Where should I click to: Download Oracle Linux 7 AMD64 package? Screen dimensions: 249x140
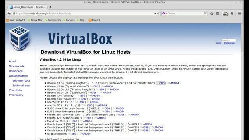(146, 124)
